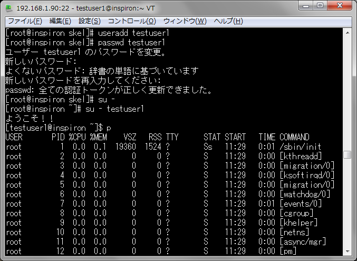Click the [events/0] process entry

301,204
